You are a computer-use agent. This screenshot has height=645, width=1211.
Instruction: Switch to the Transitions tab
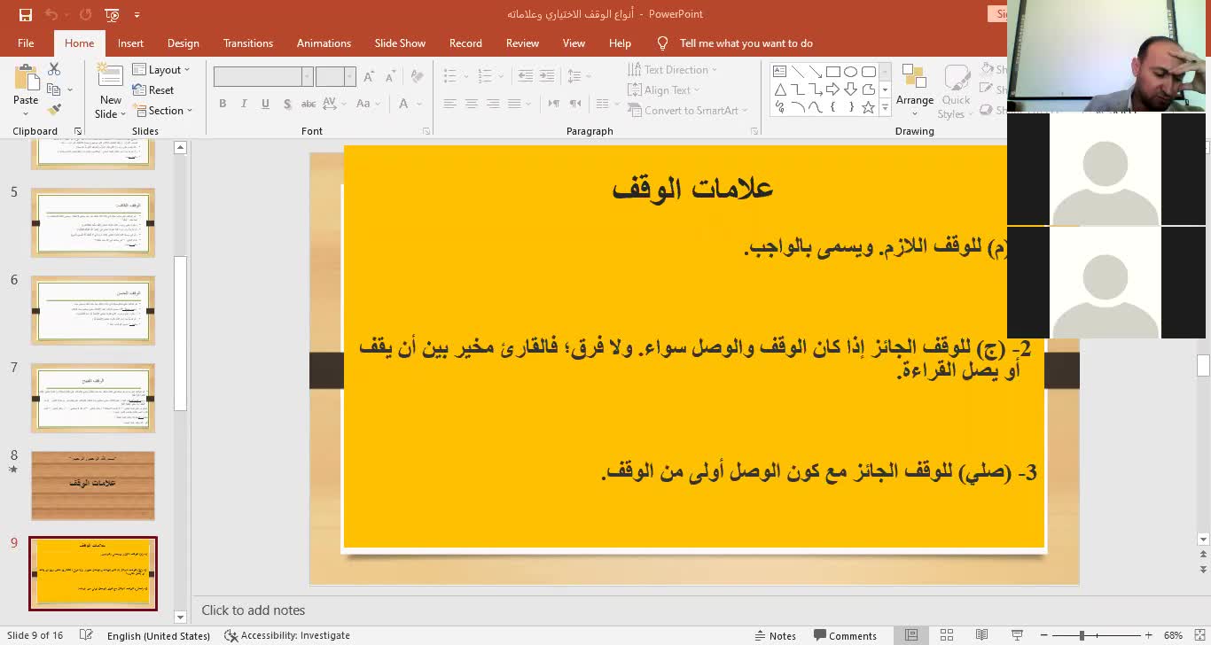pos(248,43)
